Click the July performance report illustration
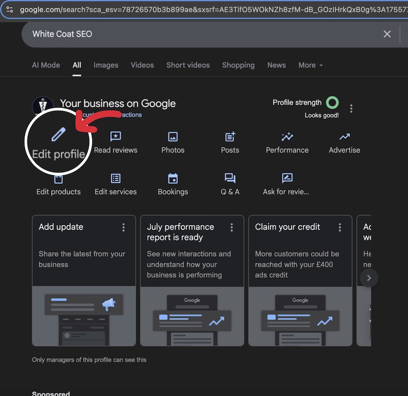Viewport: 408px width, 396px height. (x=192, y=316)
